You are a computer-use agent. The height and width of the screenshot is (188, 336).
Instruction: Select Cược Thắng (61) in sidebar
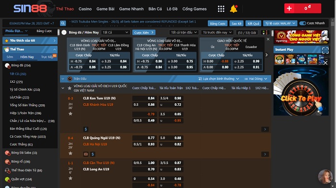coord(21,144)
